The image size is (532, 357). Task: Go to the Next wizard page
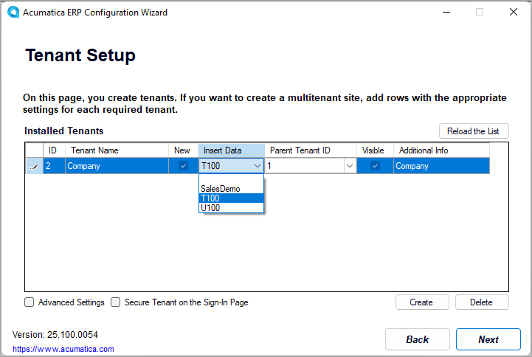point(488,339)
